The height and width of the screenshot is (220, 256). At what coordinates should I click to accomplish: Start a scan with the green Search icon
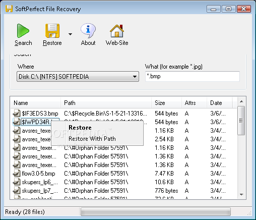pos(23,31)
